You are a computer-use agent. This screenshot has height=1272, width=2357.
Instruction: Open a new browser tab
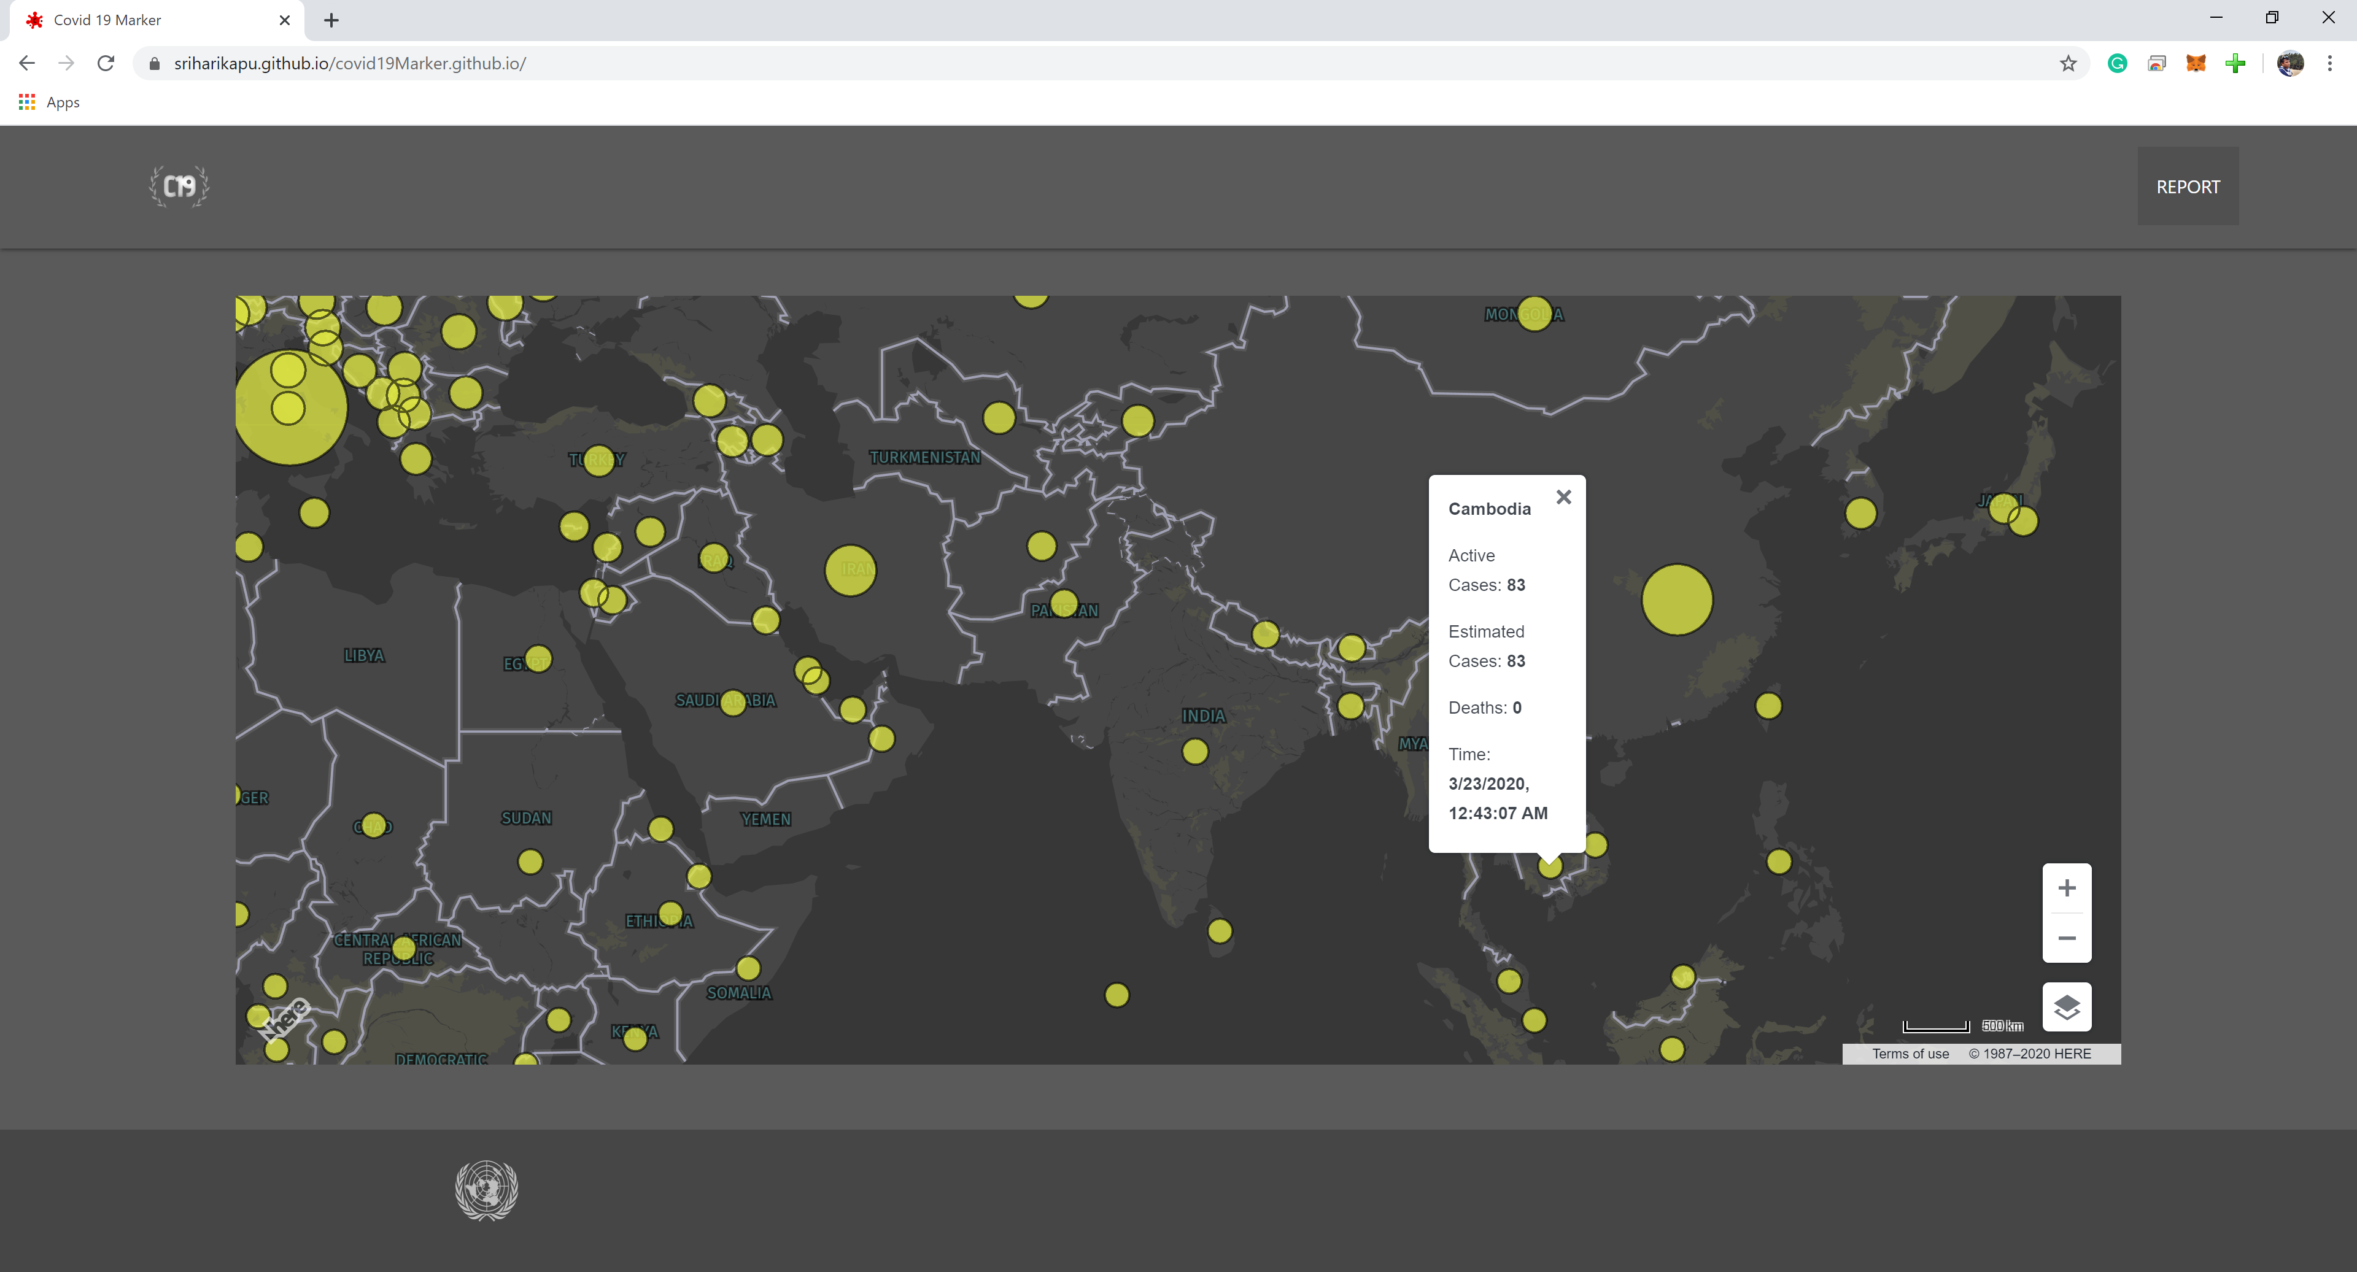[x=331, y=20]
